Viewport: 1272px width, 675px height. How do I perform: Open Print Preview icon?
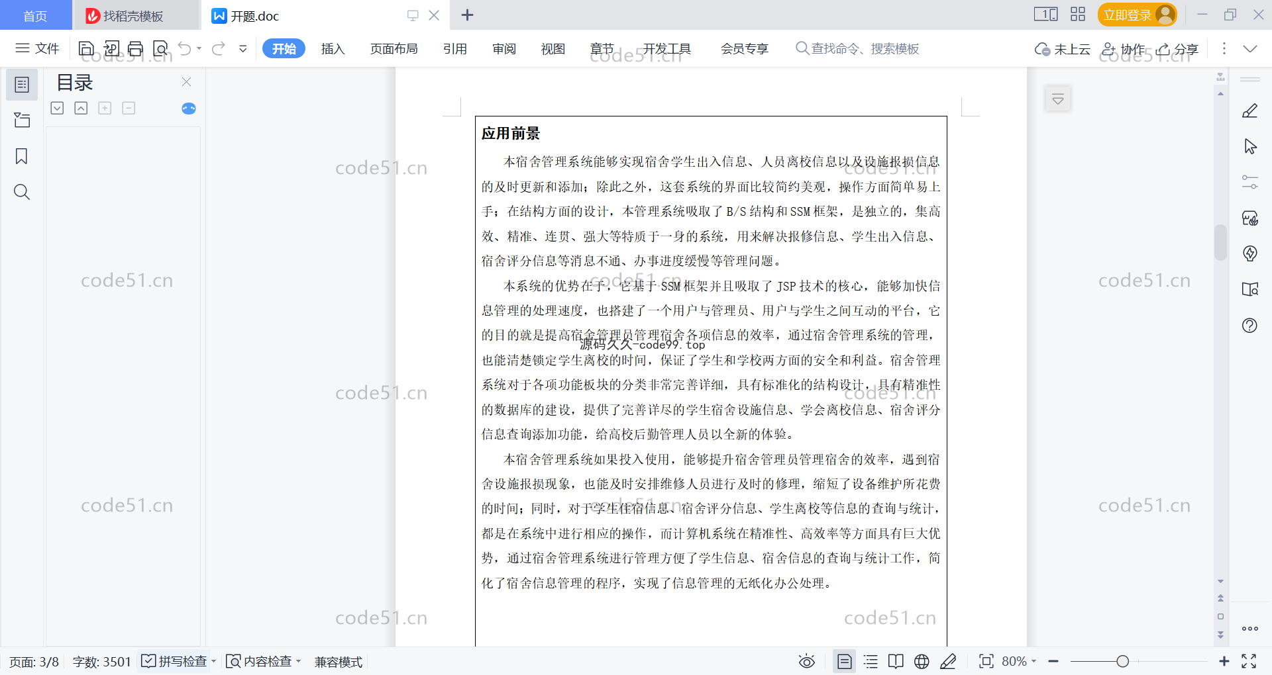(x=160, y=48)
